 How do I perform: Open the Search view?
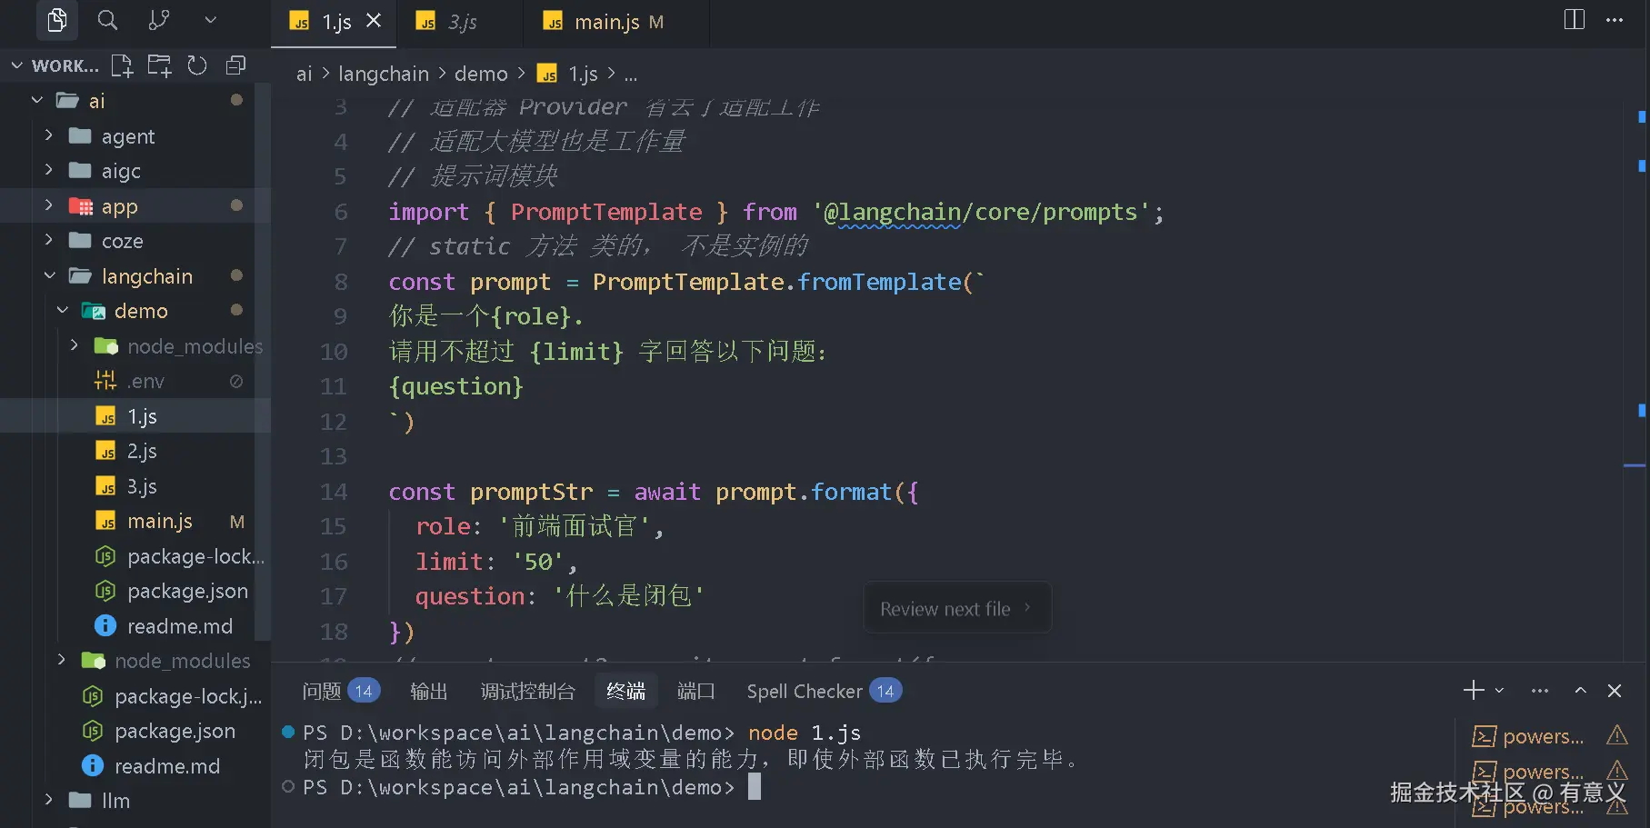(108, 20)
